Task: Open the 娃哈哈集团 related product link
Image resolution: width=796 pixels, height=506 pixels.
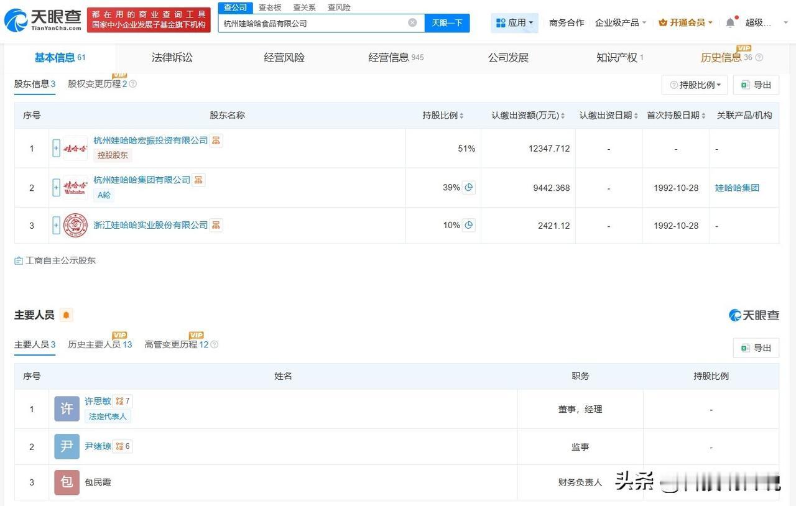Action: (x=737, y=188)
